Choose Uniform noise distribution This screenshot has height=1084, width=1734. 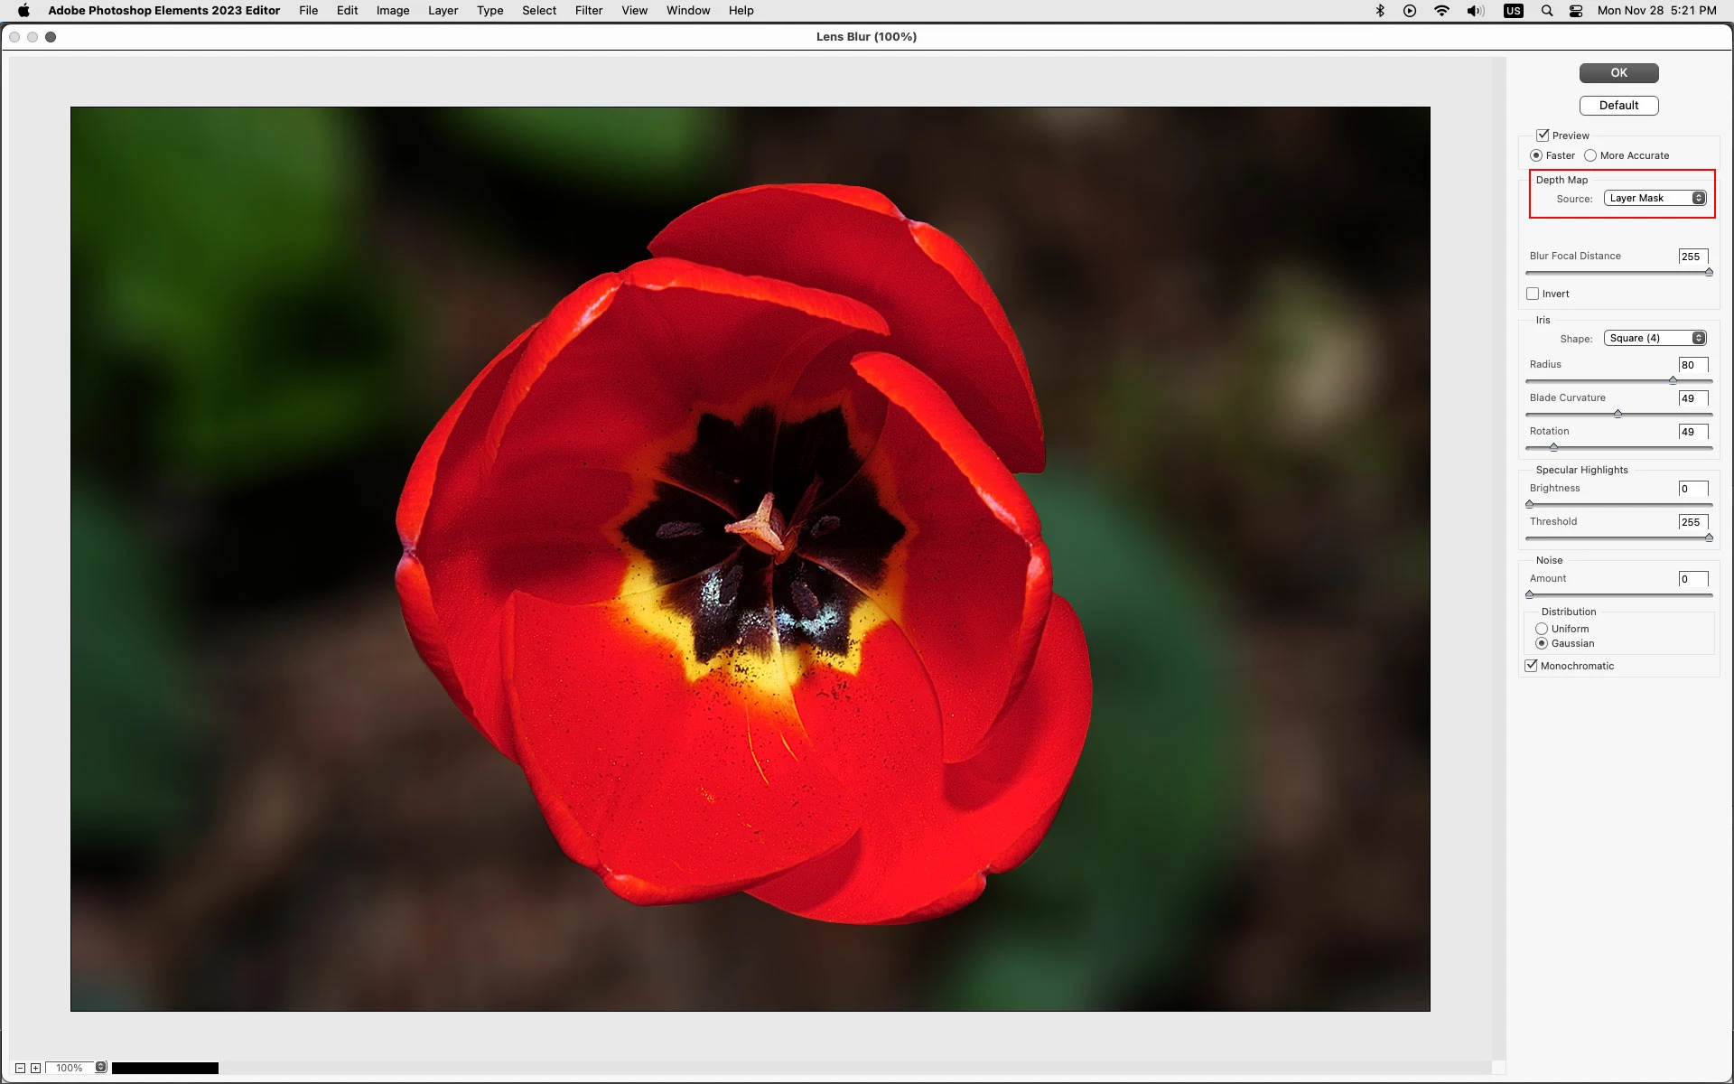[1542, 629]
